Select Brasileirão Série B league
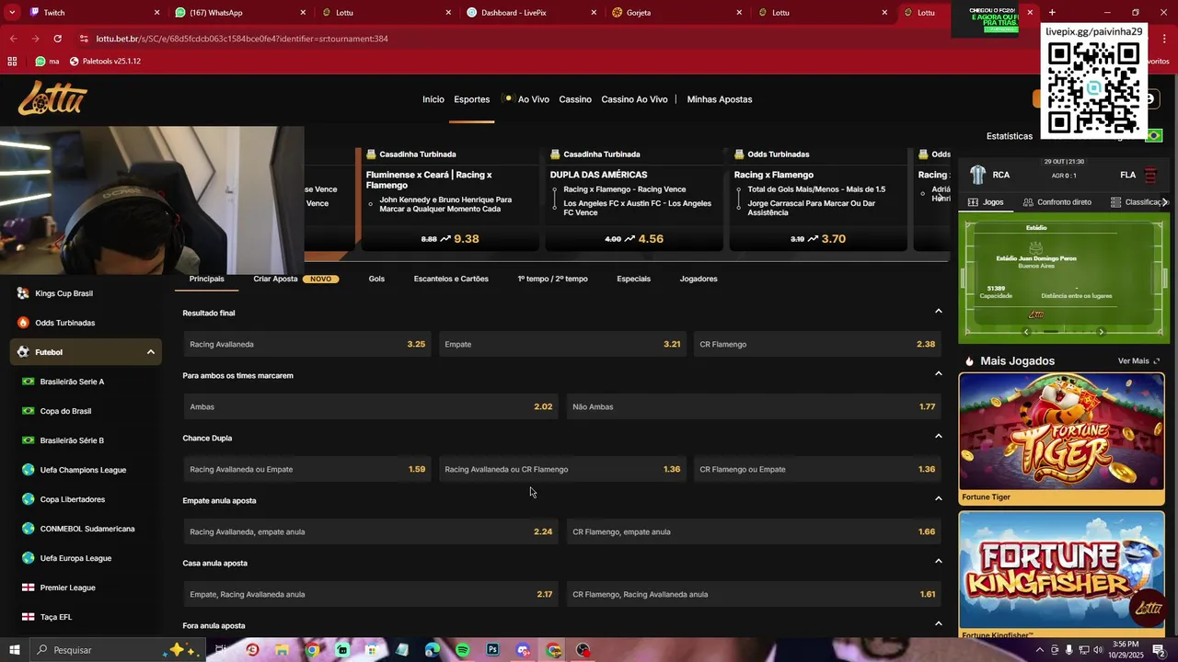 [x=72, y=440]
